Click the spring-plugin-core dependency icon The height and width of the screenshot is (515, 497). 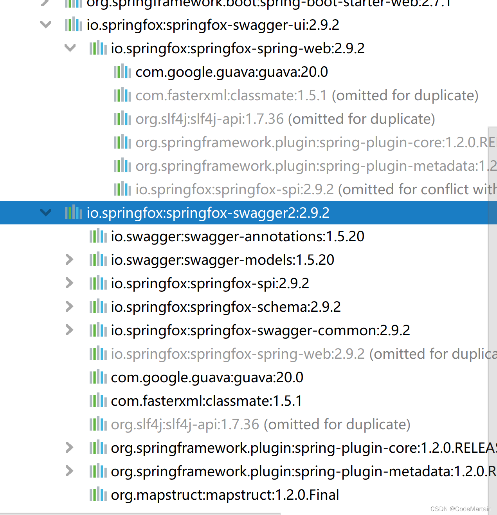98,448
